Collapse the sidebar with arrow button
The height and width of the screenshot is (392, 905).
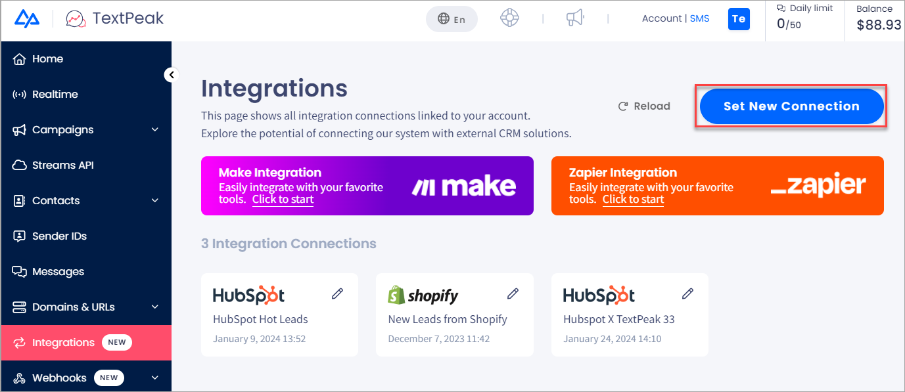[x=171, y=75]
